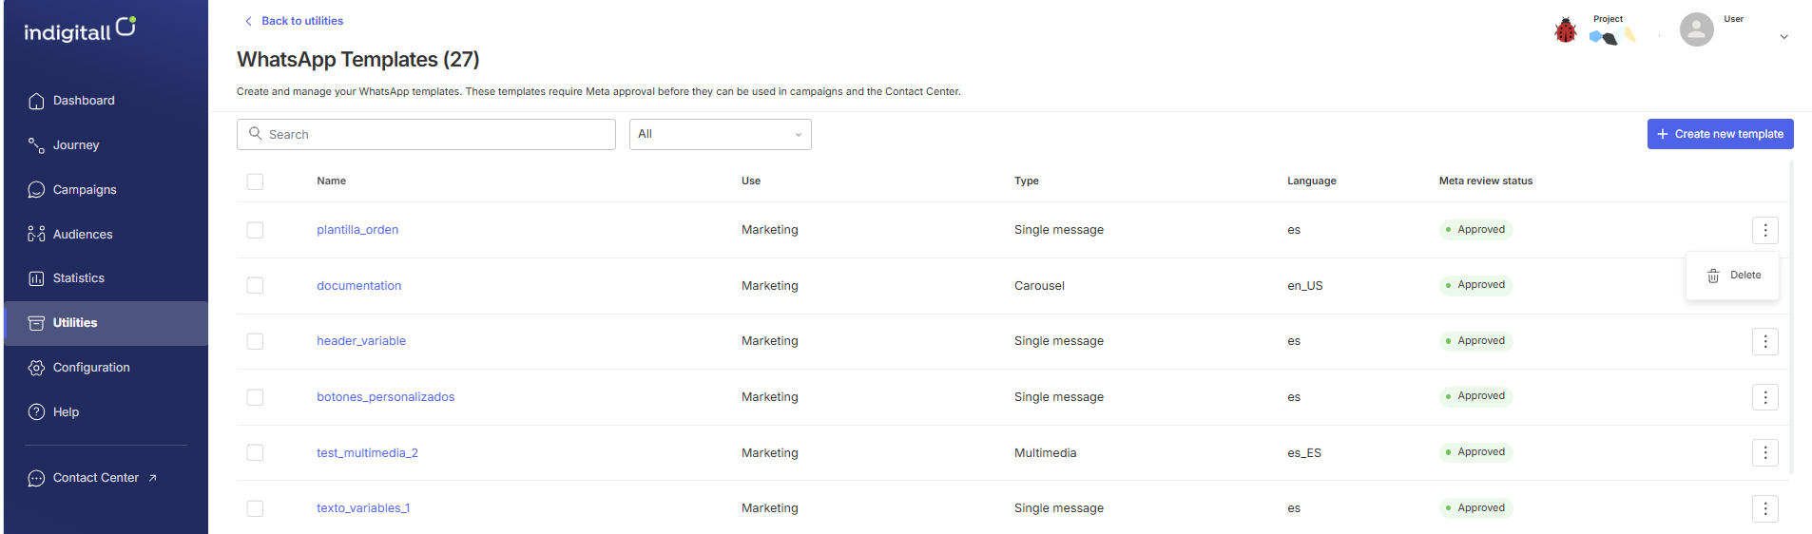The image size is (1812, 534).
Task: Check the box for header_variable
Action: (255, 341)
